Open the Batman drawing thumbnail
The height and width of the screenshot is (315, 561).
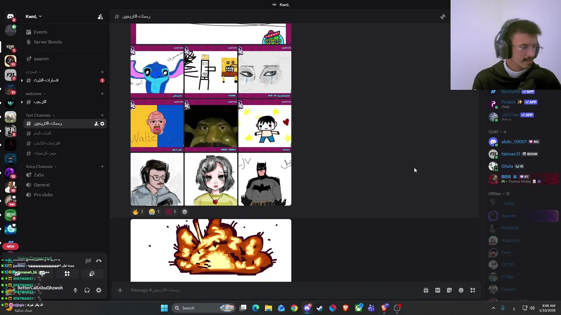tap(265, 179)
